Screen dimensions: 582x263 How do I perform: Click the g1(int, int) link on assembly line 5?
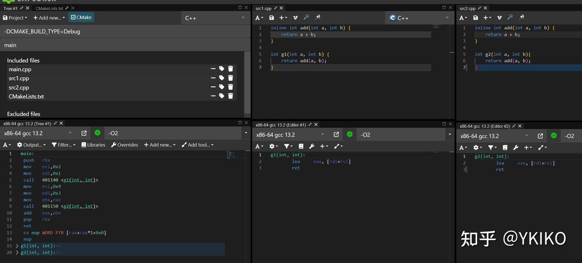(x=80, y=180)
